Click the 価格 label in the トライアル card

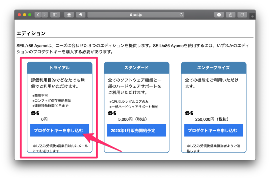[35, 113]
